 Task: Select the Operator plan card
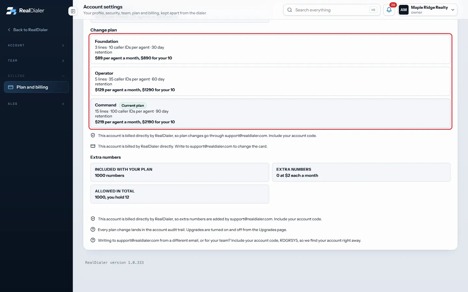click(270, 81)
